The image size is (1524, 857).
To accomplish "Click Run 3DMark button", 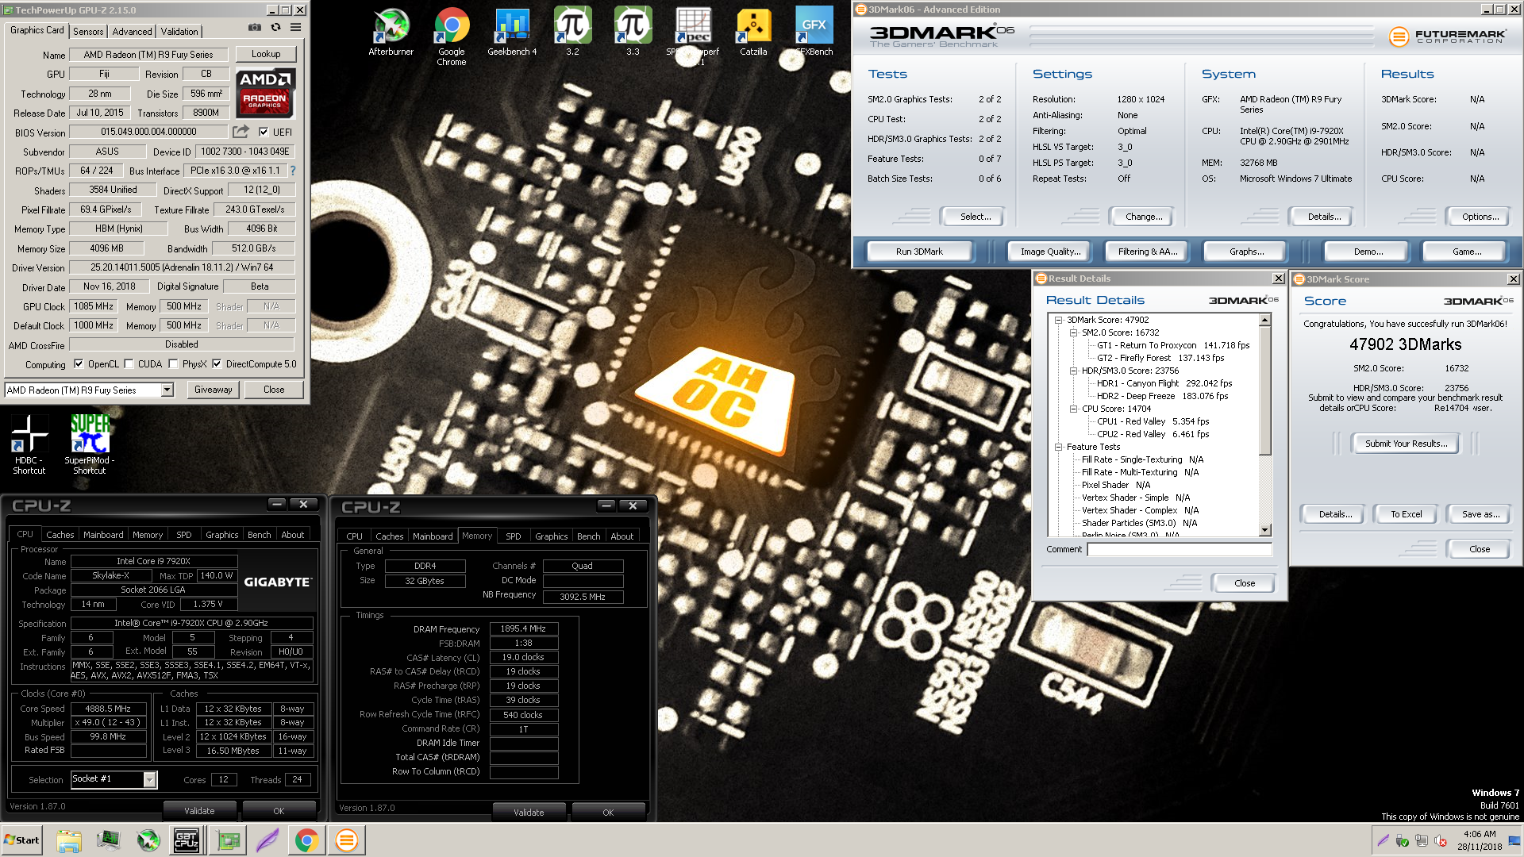I will (919, 252).
